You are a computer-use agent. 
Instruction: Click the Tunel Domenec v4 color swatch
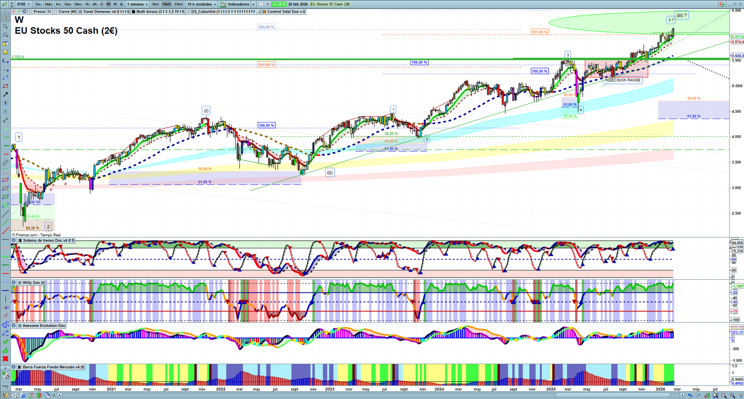pos(80,12)
